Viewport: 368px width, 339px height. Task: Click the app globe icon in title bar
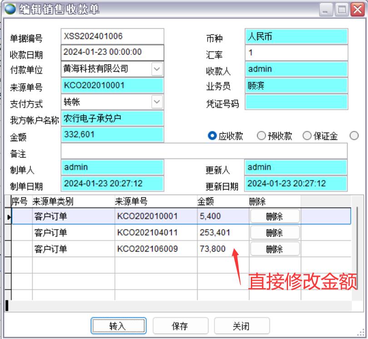coord(10,10)
